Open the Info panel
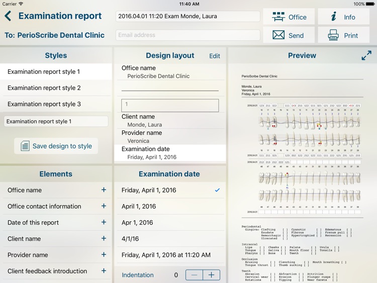 point(343,17)
